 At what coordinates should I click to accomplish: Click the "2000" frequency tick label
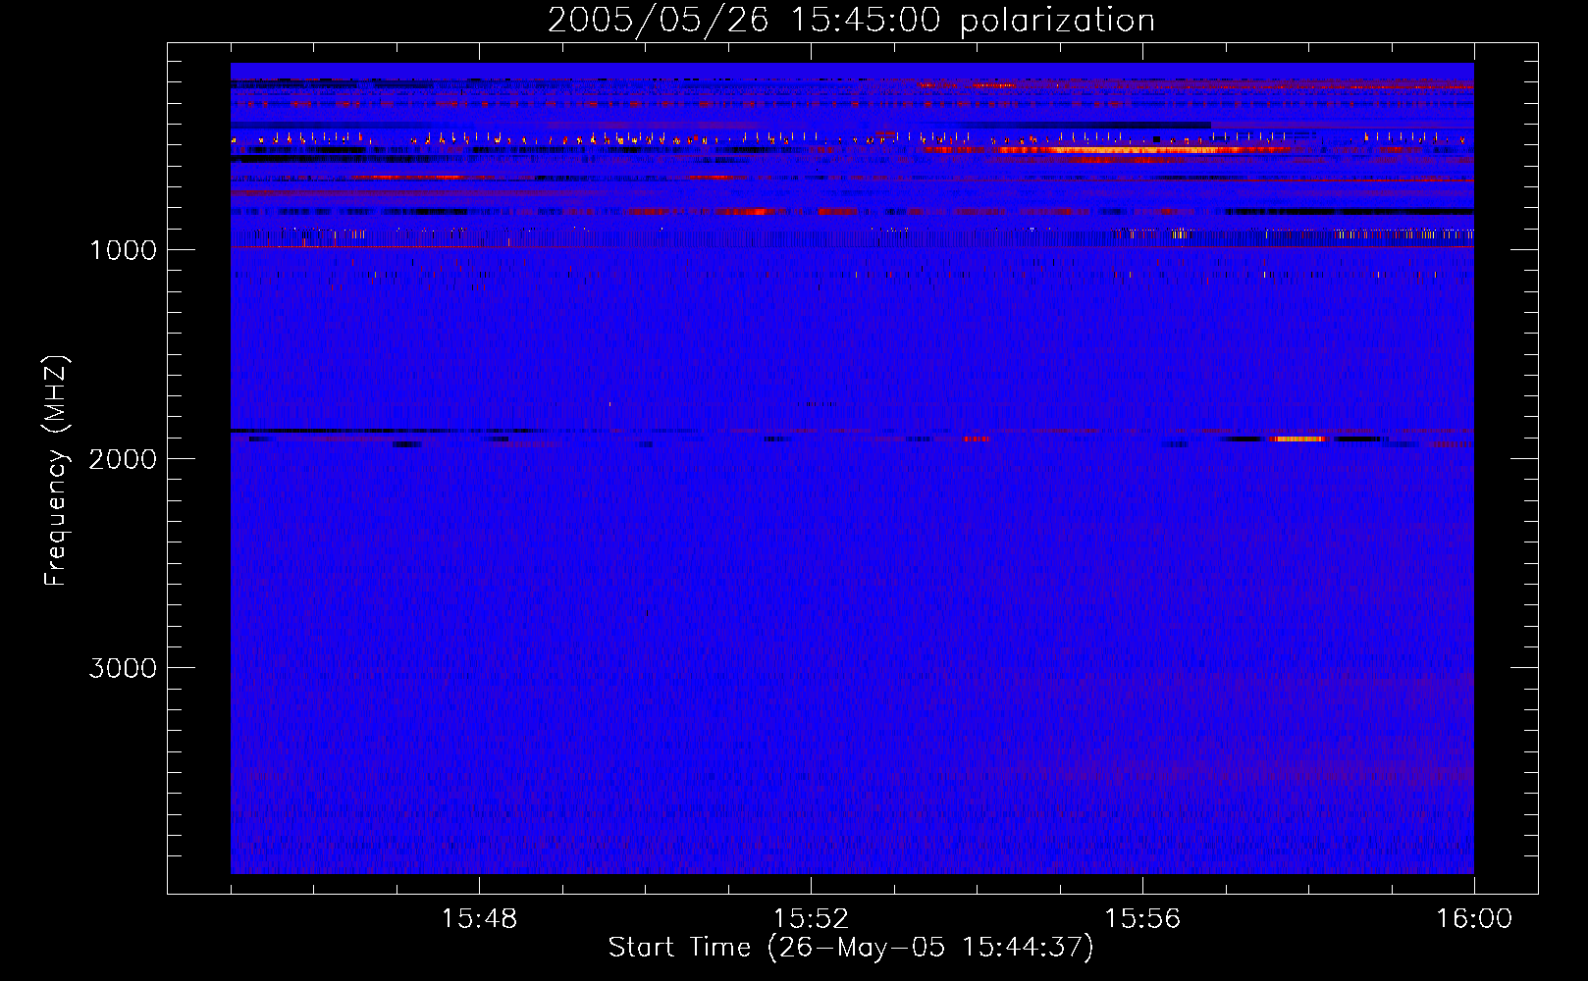(123, 459)
